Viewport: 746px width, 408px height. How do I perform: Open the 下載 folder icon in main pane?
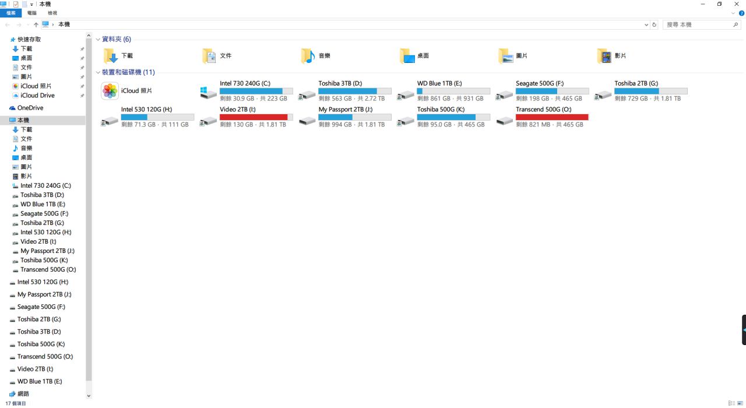tap(110, 56)
